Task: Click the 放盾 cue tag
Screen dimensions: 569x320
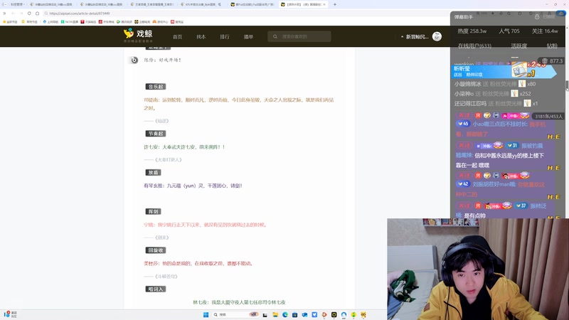Action: click(153, 173)
